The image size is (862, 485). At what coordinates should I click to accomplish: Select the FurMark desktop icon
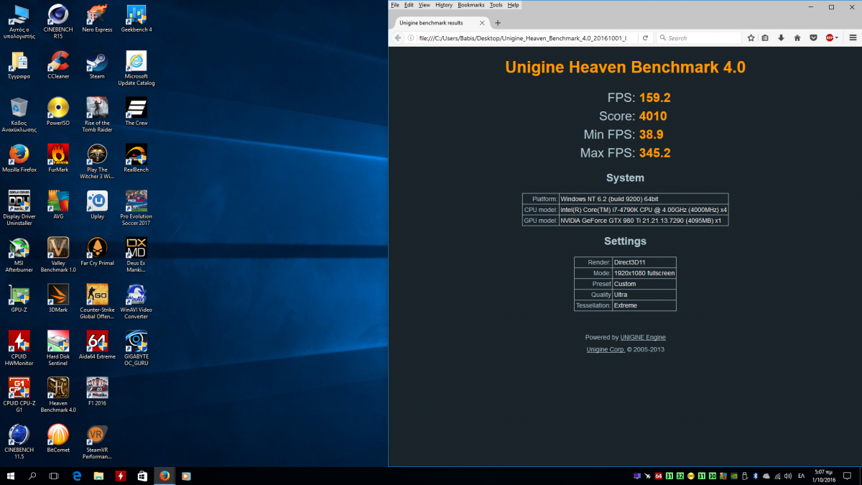(x=58, y=159)
